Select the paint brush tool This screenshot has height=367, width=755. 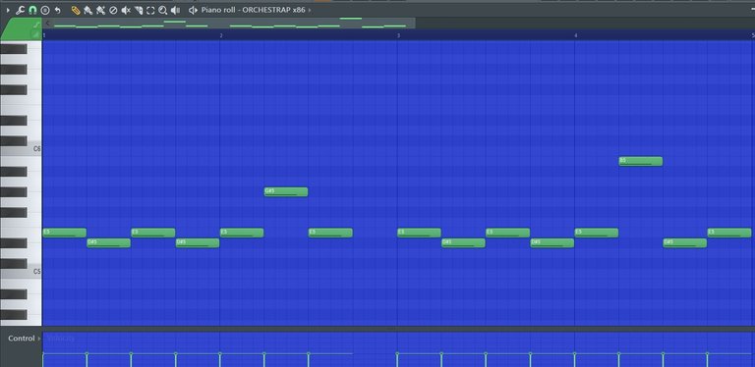[x=88, y=10]
